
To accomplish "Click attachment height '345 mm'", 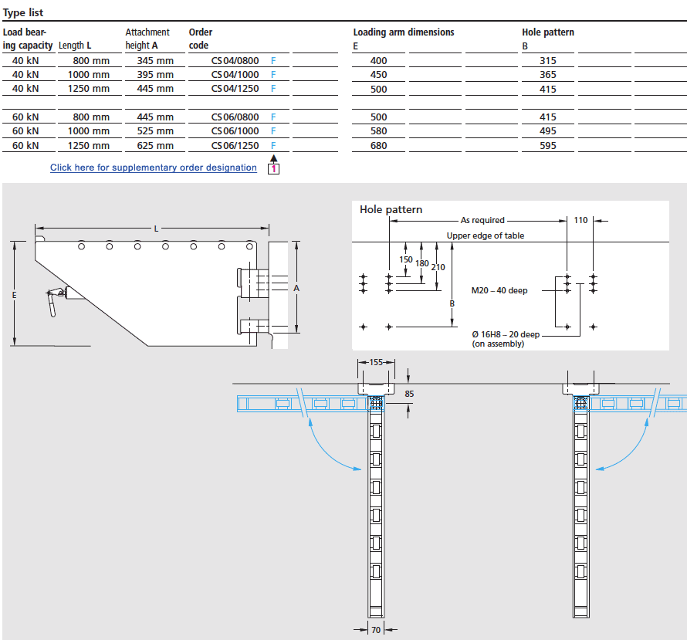I will (155, 60).
